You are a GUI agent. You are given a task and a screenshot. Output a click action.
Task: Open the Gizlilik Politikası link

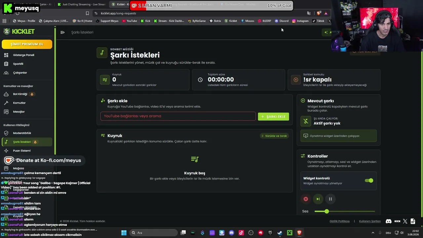(339, 221)
